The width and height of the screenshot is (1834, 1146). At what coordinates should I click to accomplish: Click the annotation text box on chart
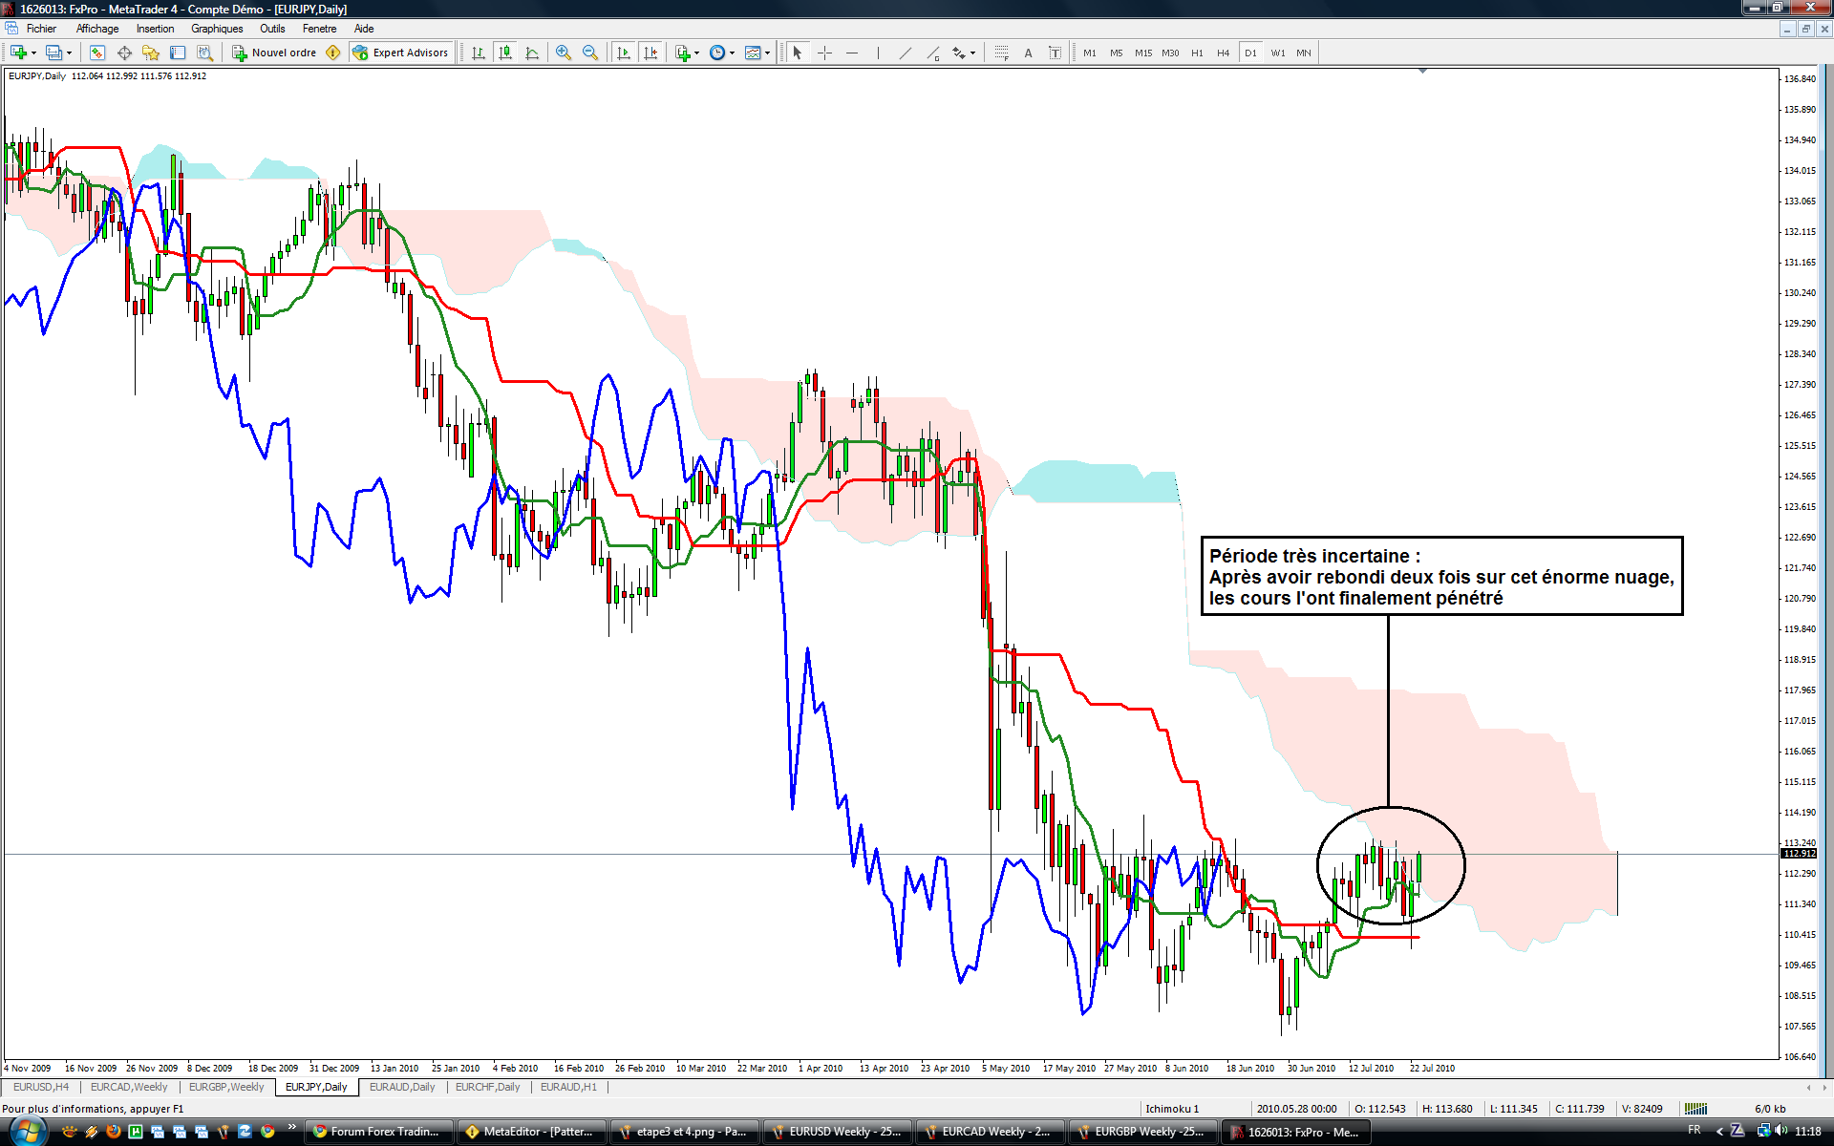[1440, 576]
